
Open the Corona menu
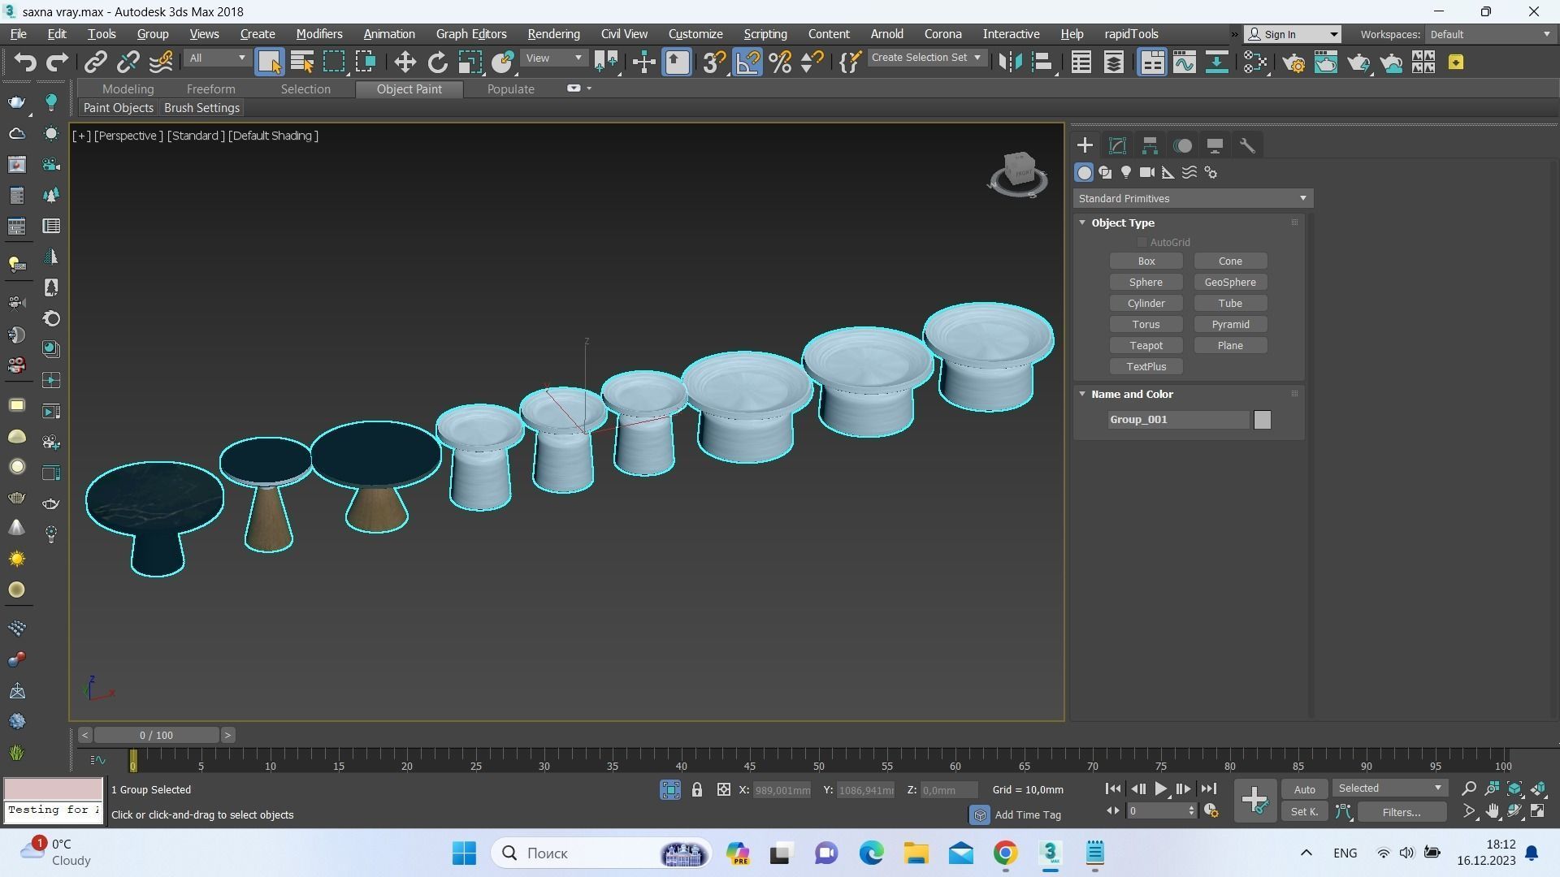click(942, 34)
